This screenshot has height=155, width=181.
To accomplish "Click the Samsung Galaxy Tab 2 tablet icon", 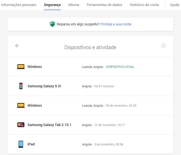I will point(21,125).
